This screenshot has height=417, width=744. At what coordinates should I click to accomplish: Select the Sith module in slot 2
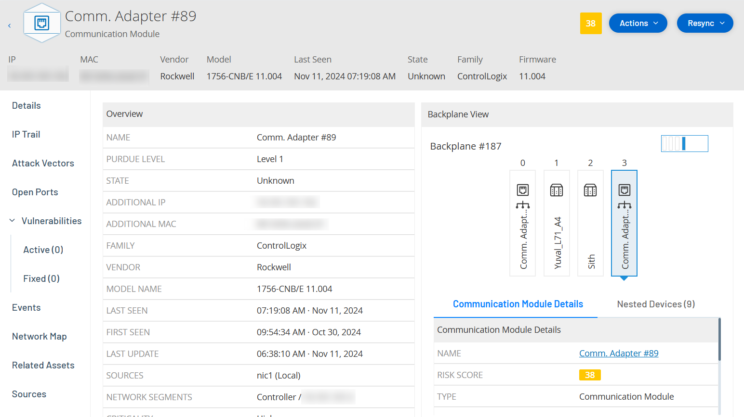(590, 223)
